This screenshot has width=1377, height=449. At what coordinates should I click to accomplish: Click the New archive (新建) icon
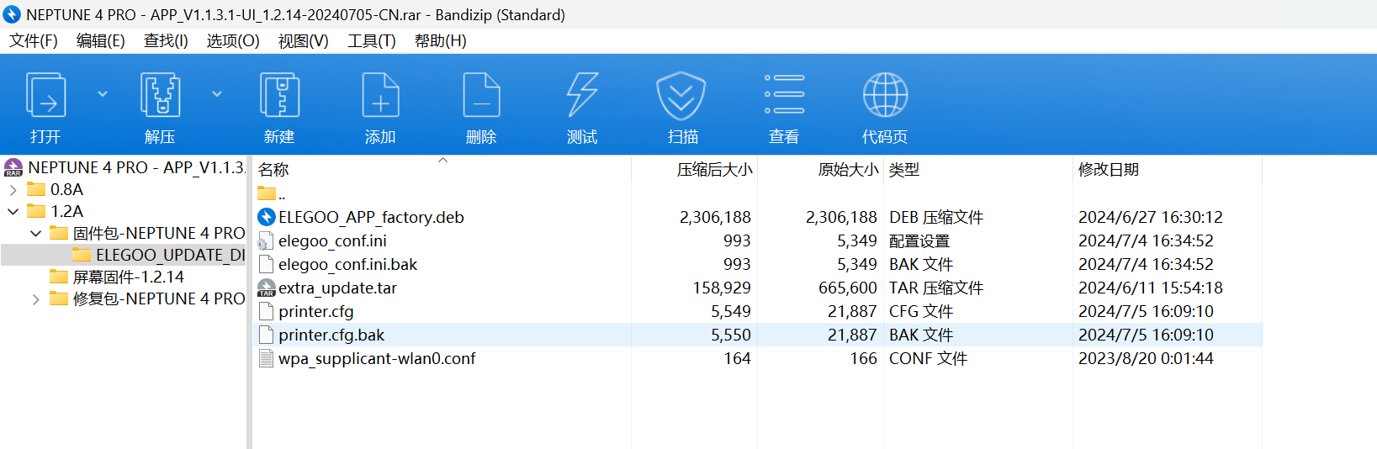click(x=279, y=95)
